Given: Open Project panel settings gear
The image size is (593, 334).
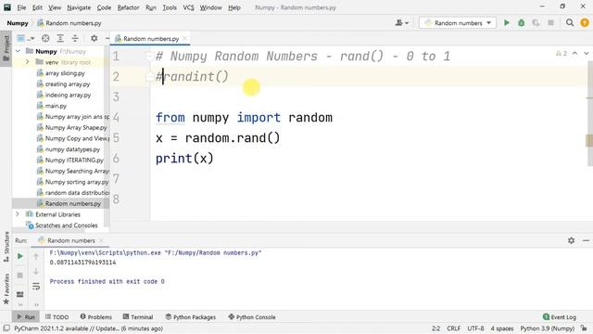Looking at the screenshot, I should pyautogui.click(x=95, y=38).
